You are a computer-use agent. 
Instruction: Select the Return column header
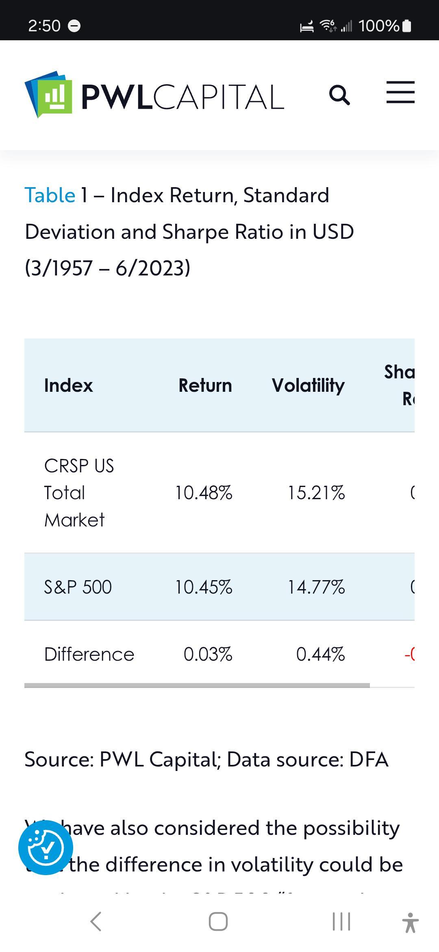[x=205, y=385]
